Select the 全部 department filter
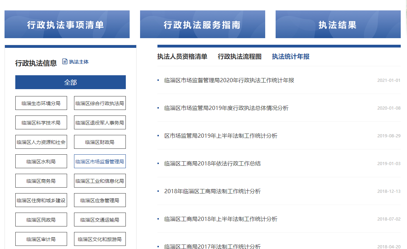This screenshot has height=249, width=407. 70,83
